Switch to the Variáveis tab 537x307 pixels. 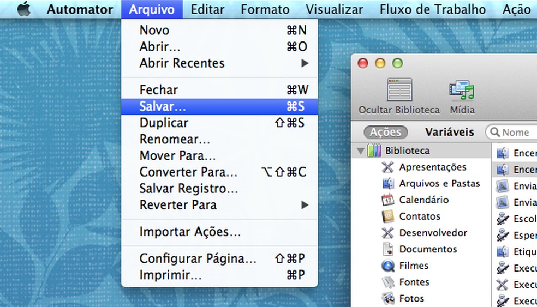pyautogui.click(x=449, y=132)
